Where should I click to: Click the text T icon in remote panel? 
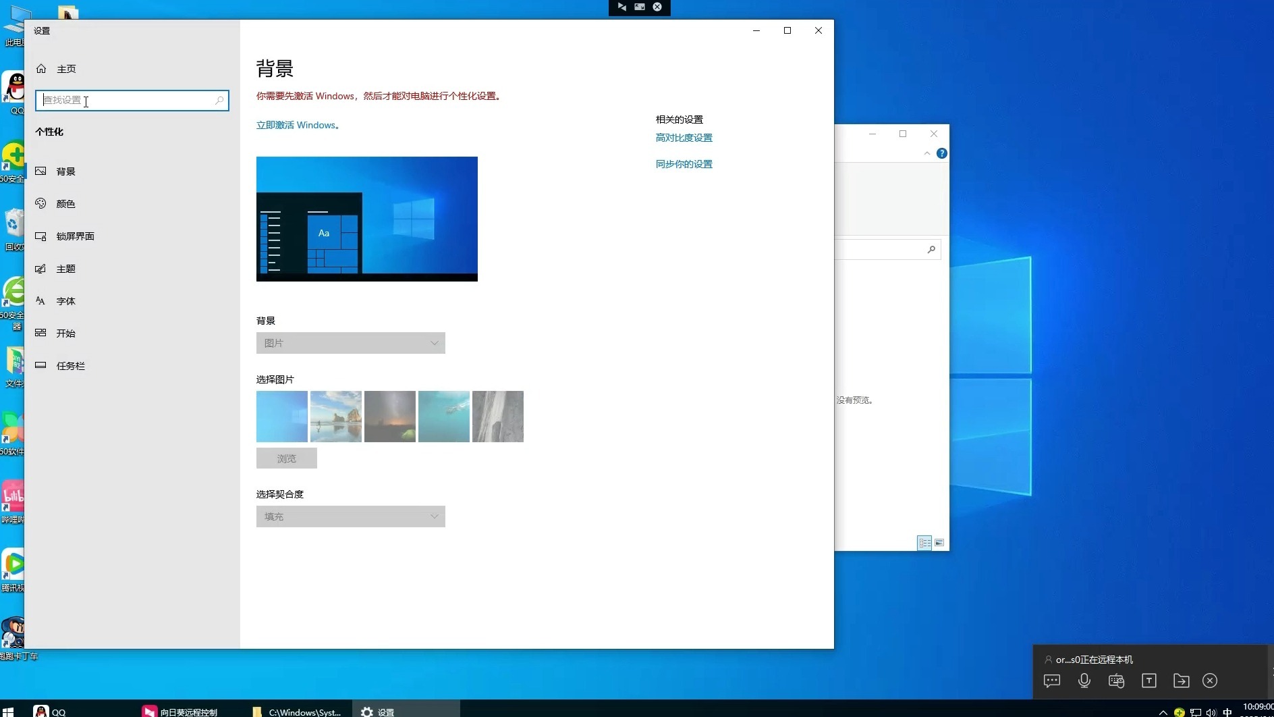[1149, 681]
